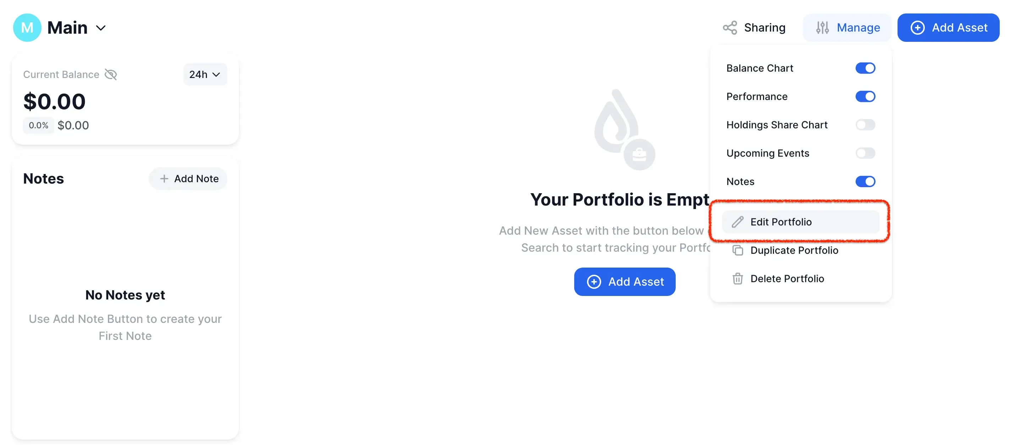Turn off the Performance toggle
This screenshot has width=1010, height=448.
[865, 96]
